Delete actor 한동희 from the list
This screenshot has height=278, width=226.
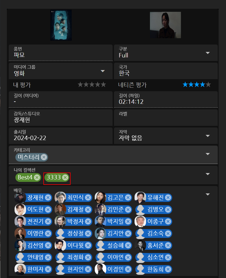pyautogui.click(x=168, y=269)
